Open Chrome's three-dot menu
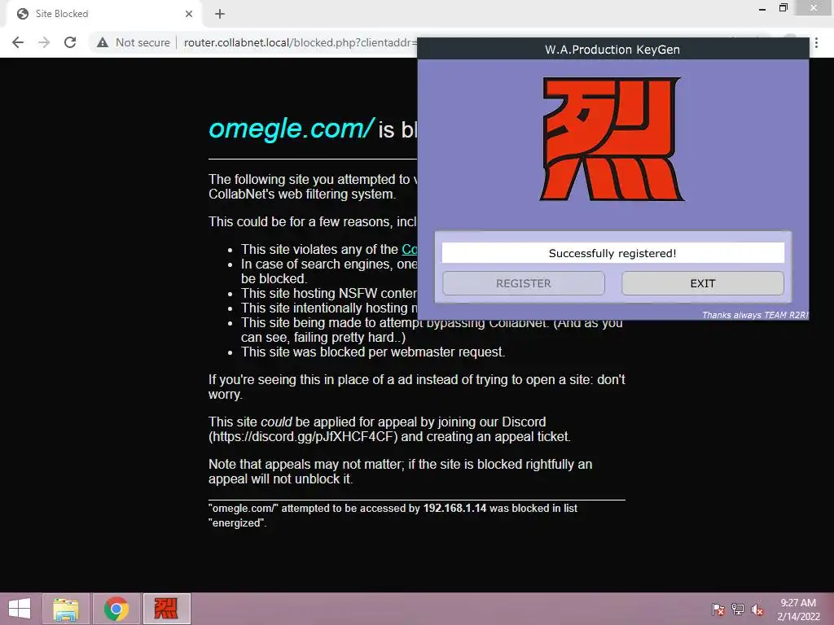Image resolution: width=834 pixels, height=625 pixels. (x=816, y=42)
